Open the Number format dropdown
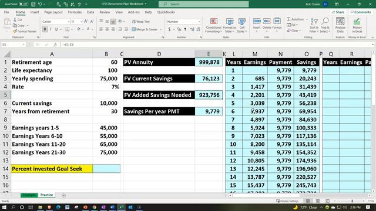This screenshot has width=376, height=211. [x=199, y=22]
